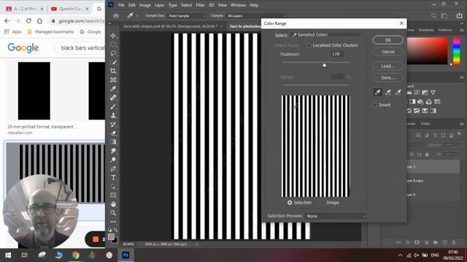Select the Eyedropper tool in the toolbar
The image size is (467, 262).
click(113, 89)
